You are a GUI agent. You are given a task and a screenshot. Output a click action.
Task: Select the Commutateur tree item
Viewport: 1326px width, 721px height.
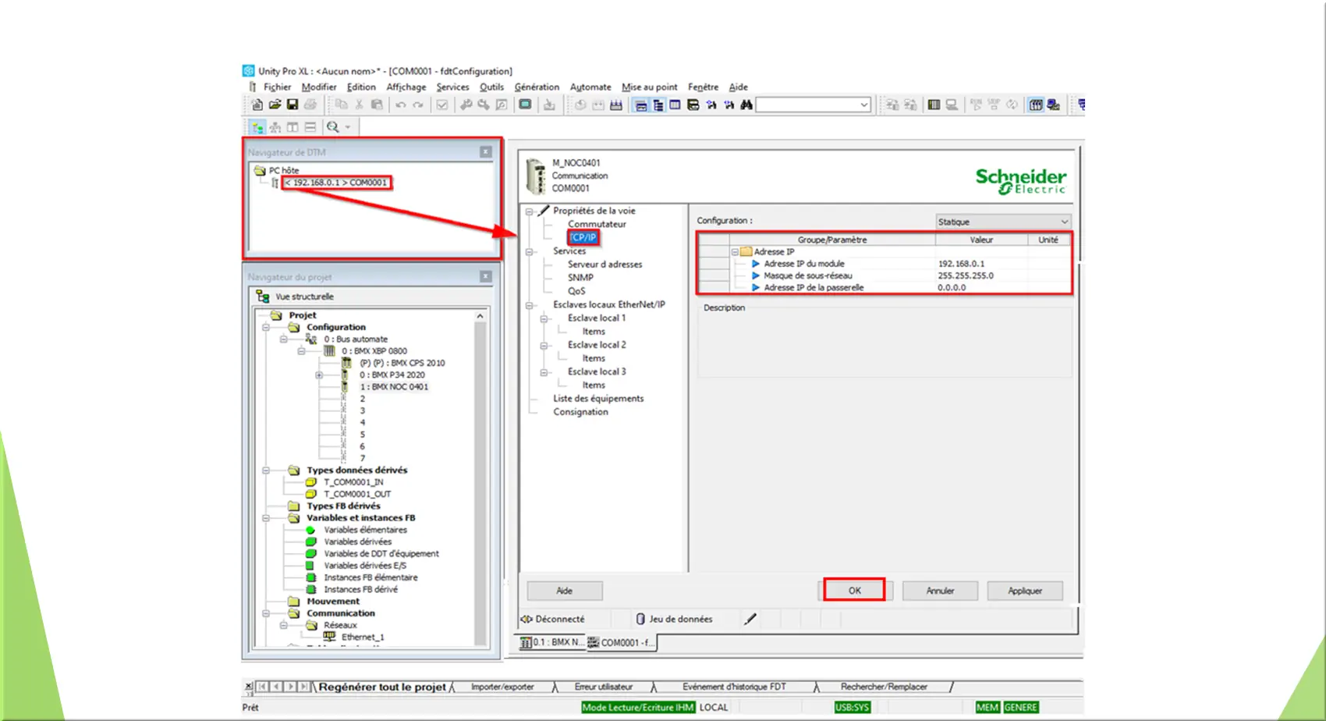tap(597, 224)
